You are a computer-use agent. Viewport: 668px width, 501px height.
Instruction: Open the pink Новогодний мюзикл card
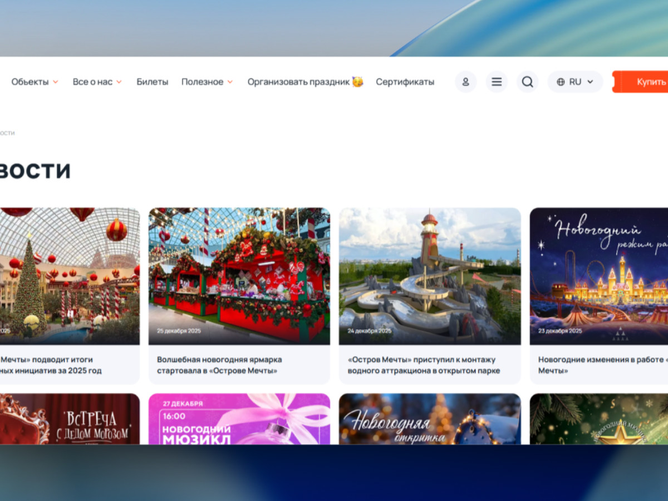tap(239, 419)
